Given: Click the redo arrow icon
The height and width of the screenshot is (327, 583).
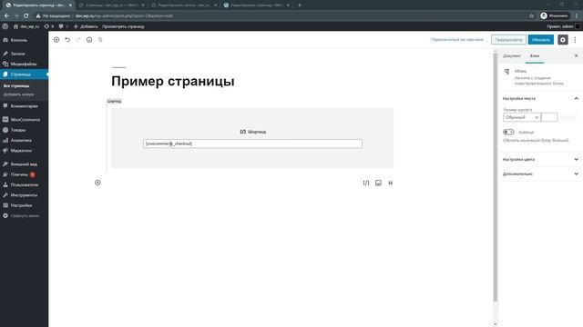Looking at the screenshot, I should (78, 40).
